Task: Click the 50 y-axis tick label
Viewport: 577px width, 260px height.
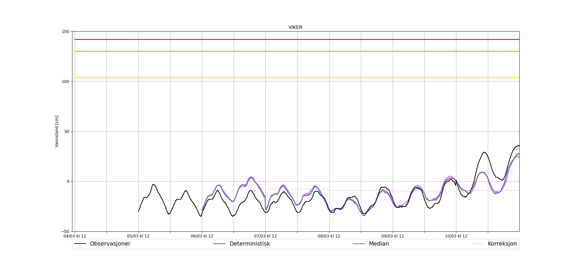Action: click(67, 131)
